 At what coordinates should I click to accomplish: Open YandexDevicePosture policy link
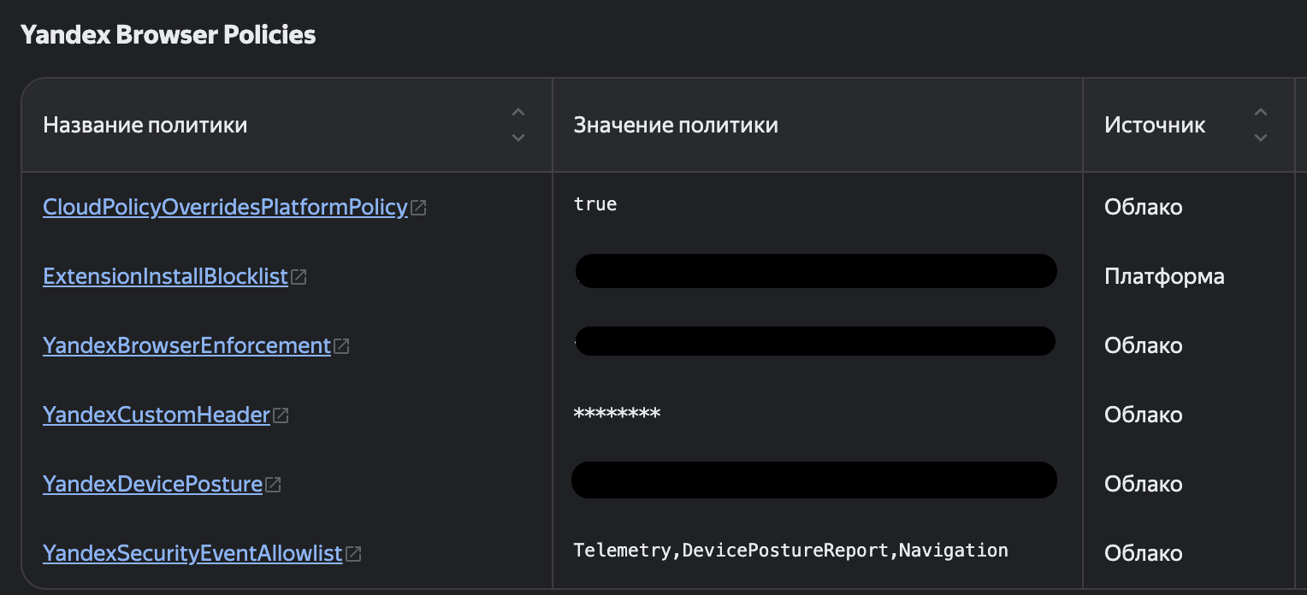pos(152,484)
